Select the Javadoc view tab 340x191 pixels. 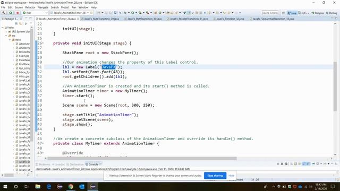click(58, 164)
